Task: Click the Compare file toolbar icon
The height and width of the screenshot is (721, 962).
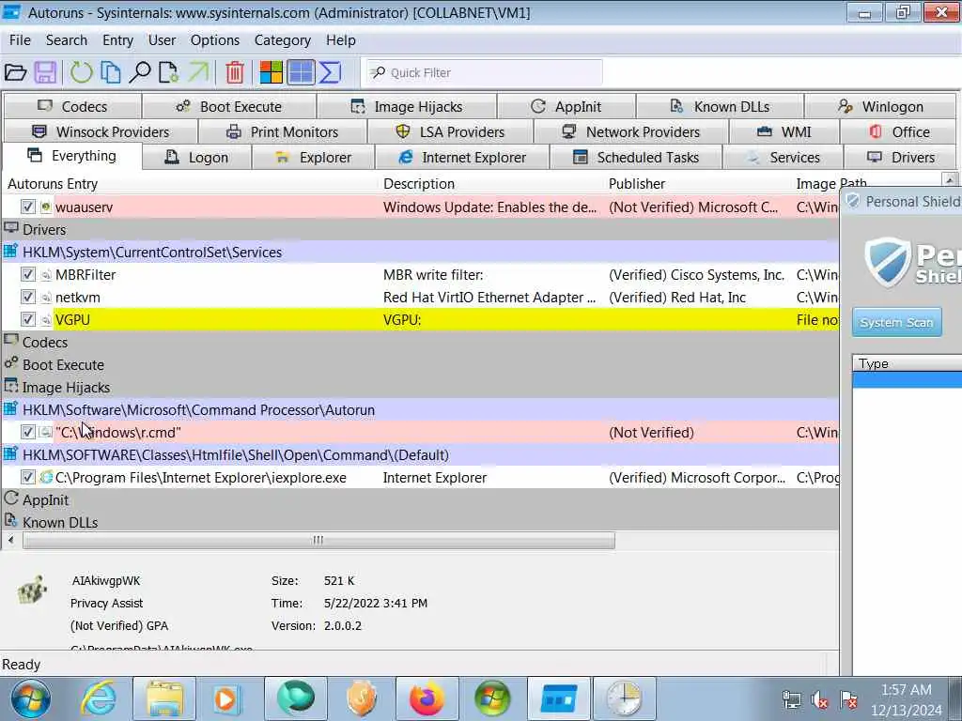Action: click(x=169, y=72)
